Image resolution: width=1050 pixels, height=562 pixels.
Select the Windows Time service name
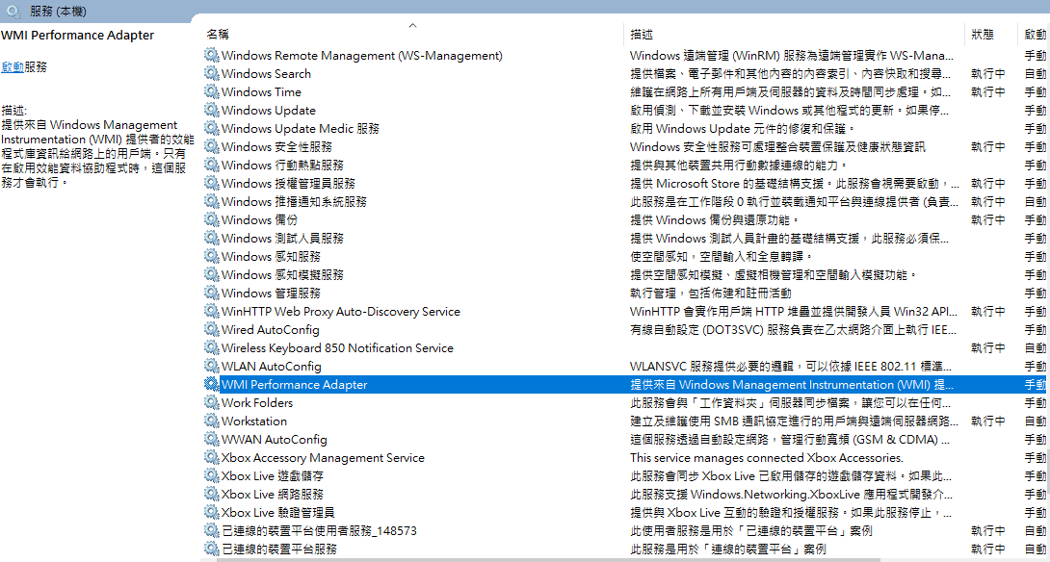(262, 91)
